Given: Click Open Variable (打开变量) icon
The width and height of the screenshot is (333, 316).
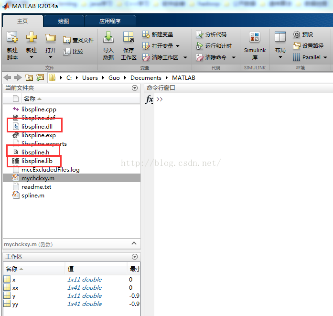Looking at the screenshot, I should point(146,46).
